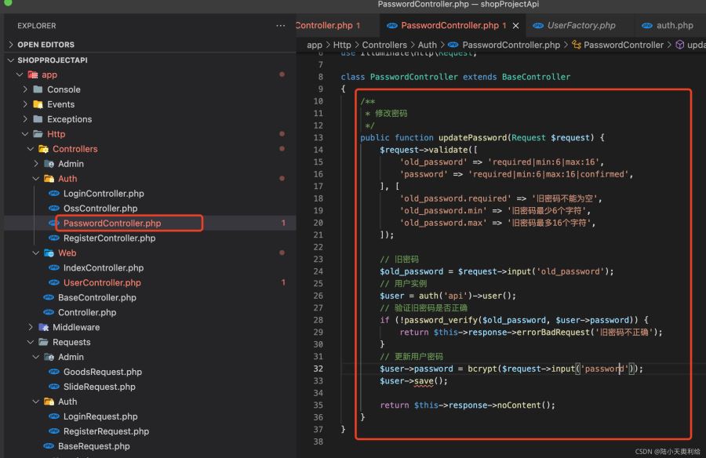Click the PHP icon beside GoodsRequest.php

(53, 372)
